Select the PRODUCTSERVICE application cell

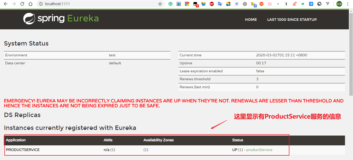click(23, 150)
